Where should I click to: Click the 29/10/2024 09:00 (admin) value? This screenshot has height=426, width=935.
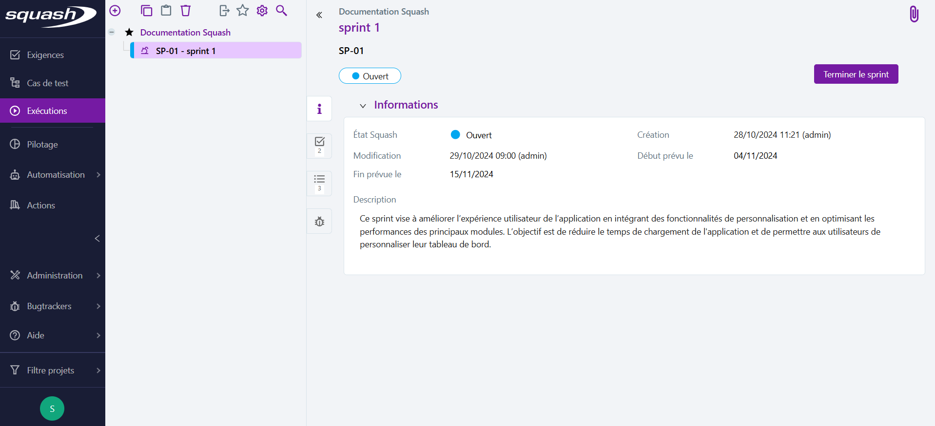point(498,156)
